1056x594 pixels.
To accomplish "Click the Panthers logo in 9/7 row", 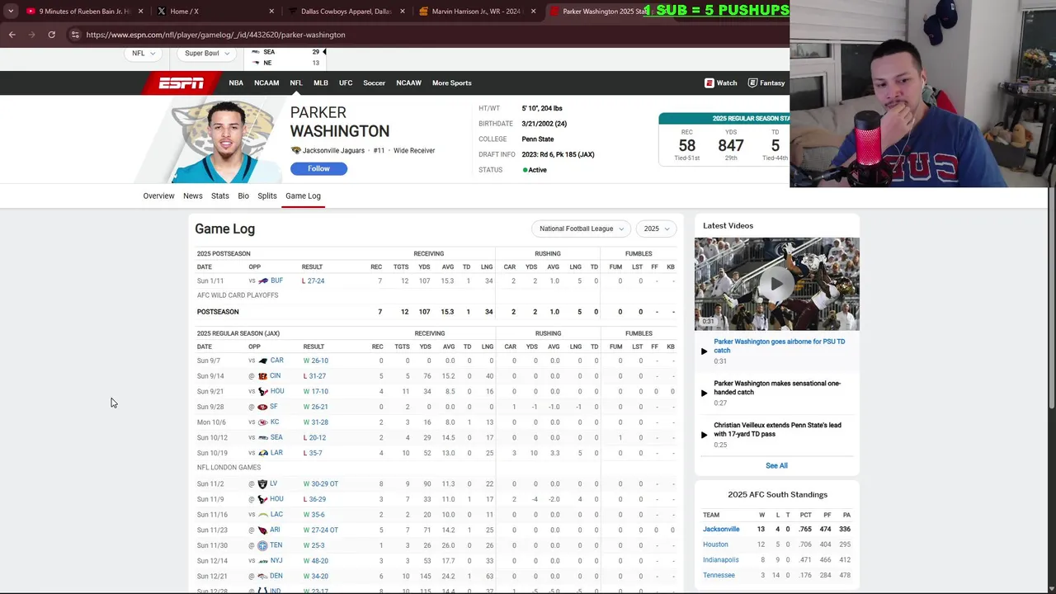I will tap(263, 361).
